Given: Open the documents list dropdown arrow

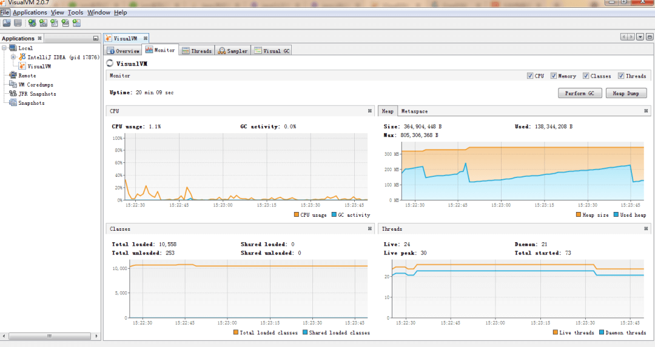Looking at the screenshot, I should [x=640, y=37].
